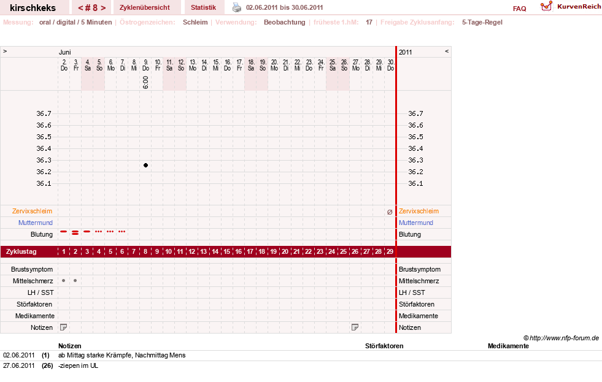The image size is (602, 382).
Task: Click the right Muttermund label
Action: (416, 223)
